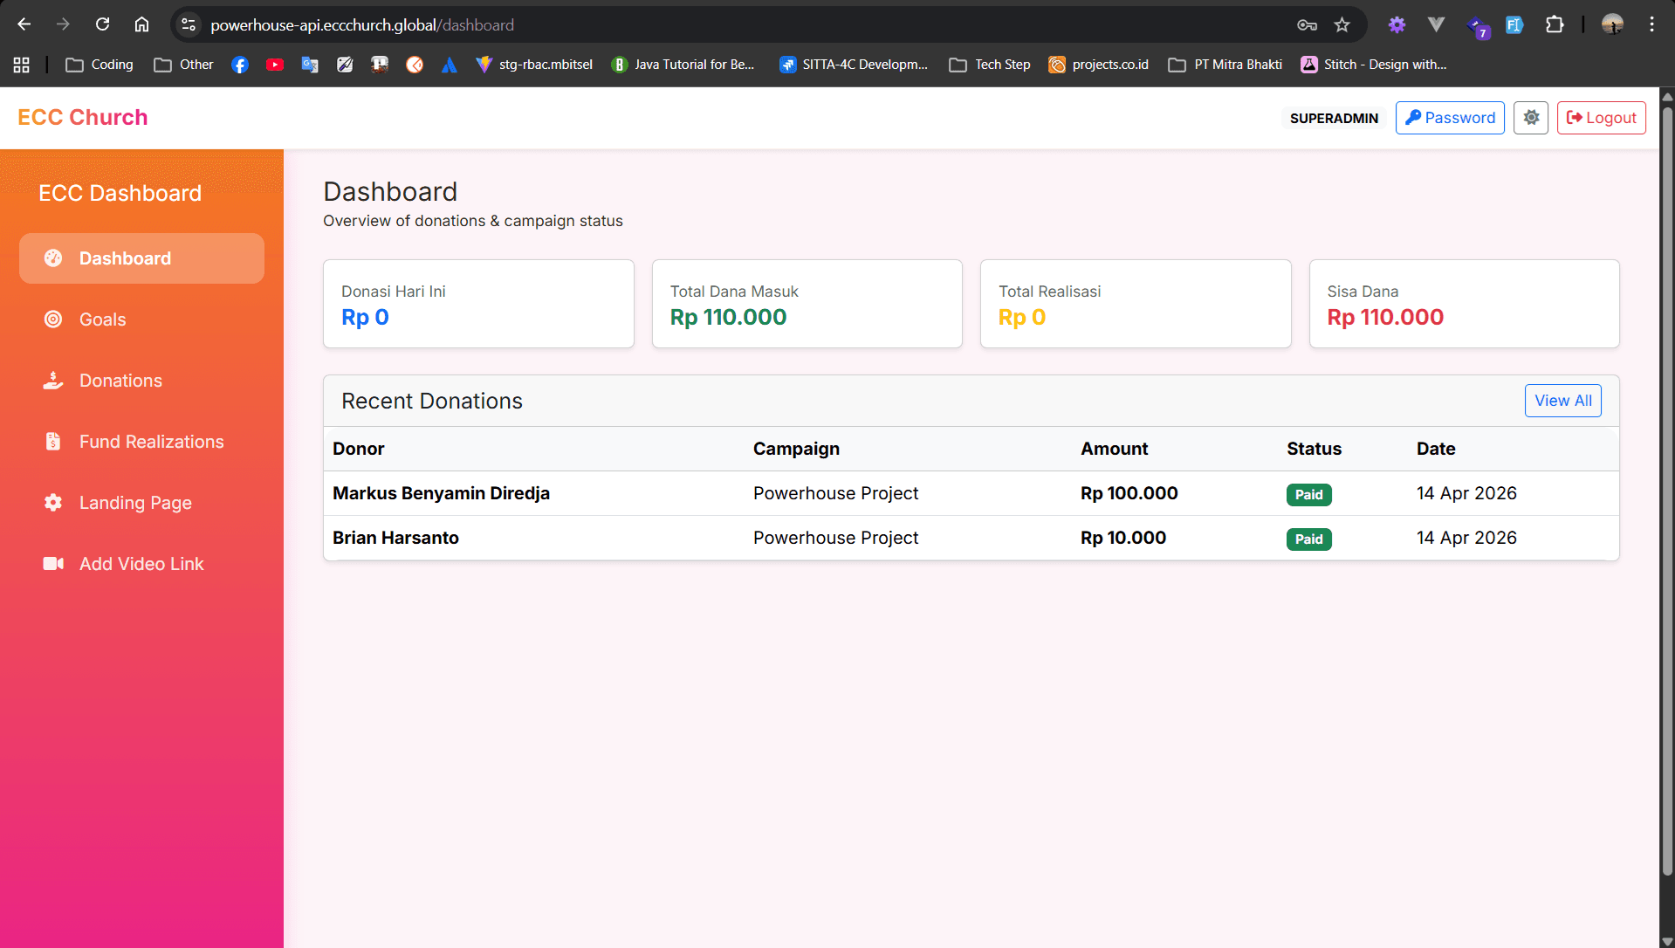Open the Donations sidebar page
Image resolution: width=1675 pixels, height=948 pixels.
point(120,381)
